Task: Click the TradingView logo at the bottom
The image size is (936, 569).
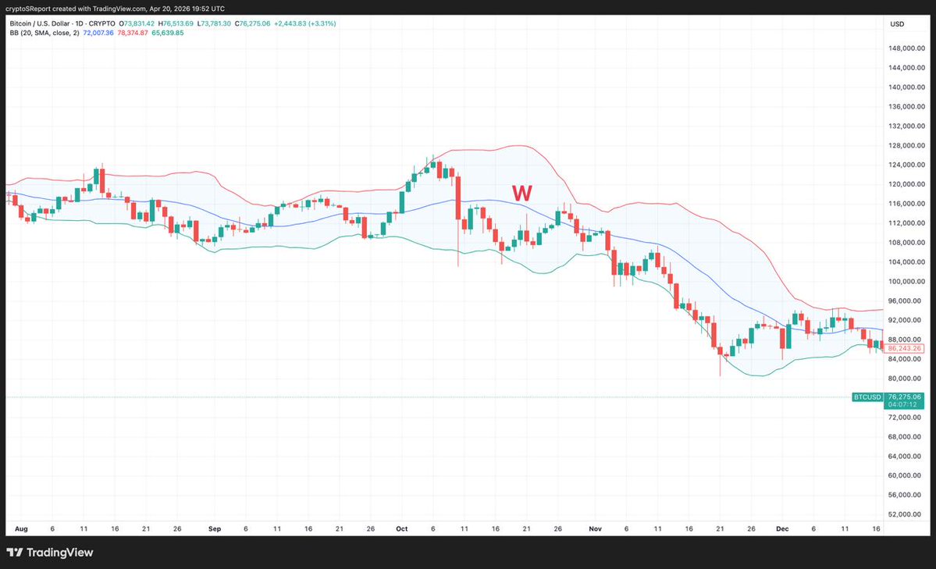Action: pyautogui.click(x=50, y=553)
